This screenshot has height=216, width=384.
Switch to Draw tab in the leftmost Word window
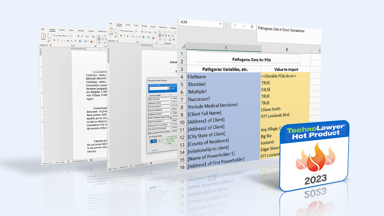[71, 30]
